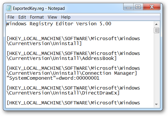Click the scroll down arrow
Image resolution: width=168 pixels, height=116 pixels.
[x=156, y=104]
